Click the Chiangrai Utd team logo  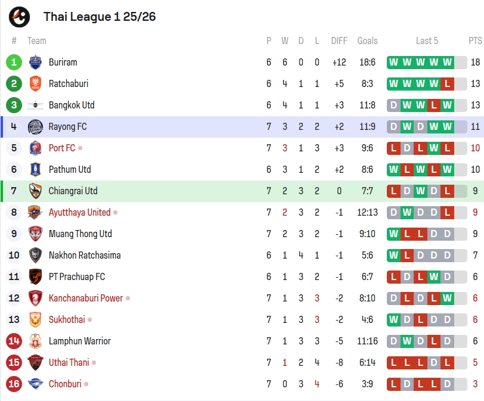pos(35,191)
